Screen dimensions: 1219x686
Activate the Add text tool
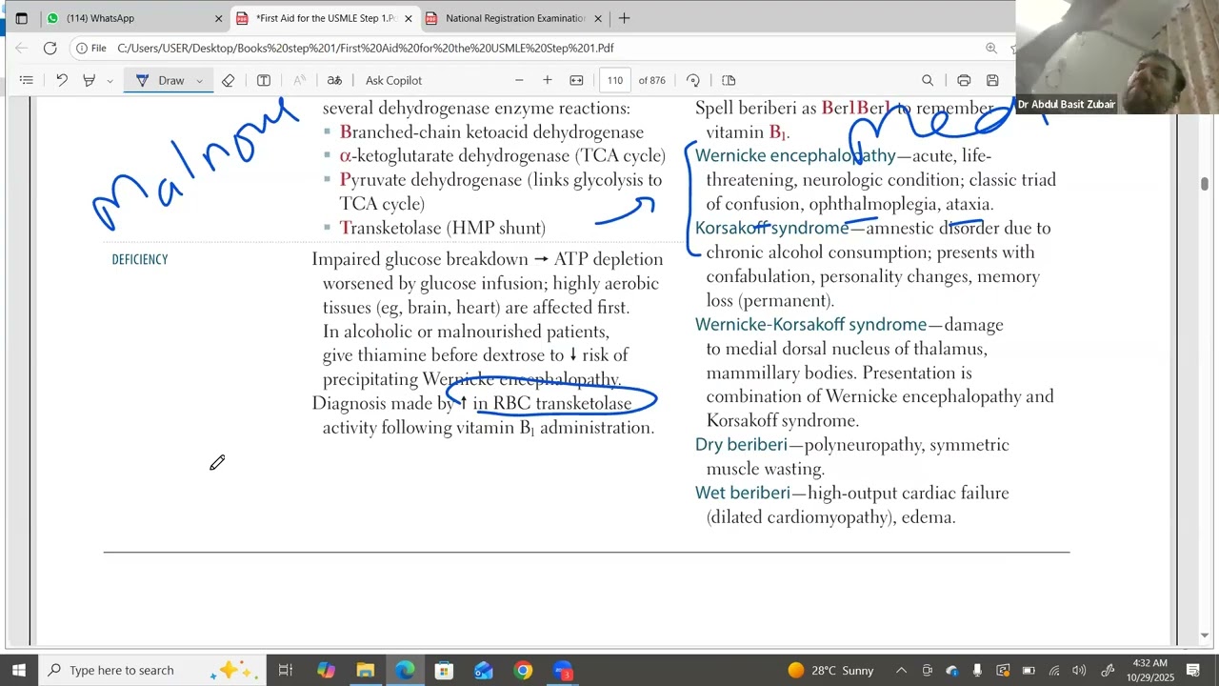tap(264, 80)
